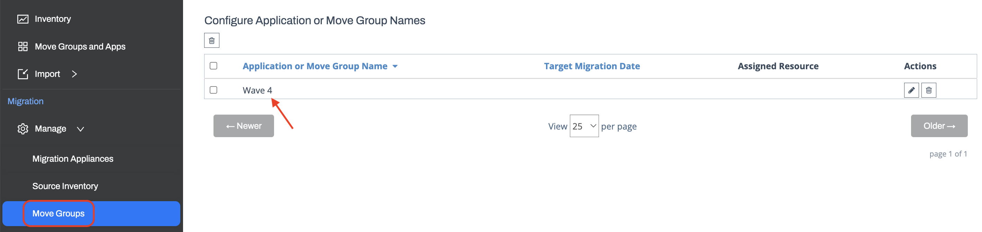The width and height of the screenshot is (982, 232).
Task: Click the Move Groups and Apps grid icon
Action: click(23, 46)
